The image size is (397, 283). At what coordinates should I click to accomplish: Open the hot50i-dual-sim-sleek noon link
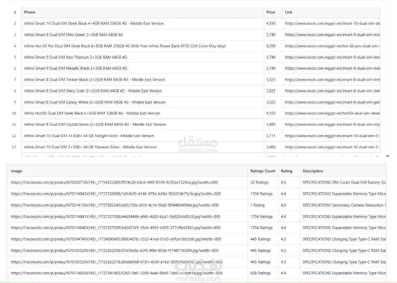(x=332, y=113)
